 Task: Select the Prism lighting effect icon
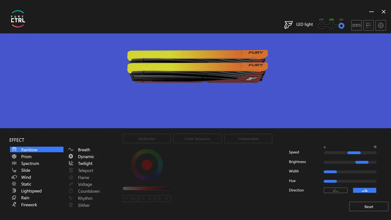[x=14, y=156]
